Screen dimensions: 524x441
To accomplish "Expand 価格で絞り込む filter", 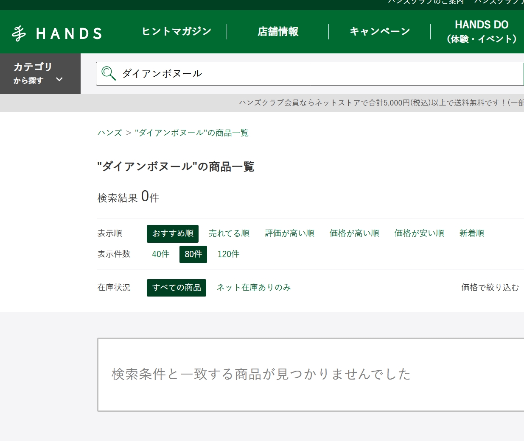I will pos(490,288).
